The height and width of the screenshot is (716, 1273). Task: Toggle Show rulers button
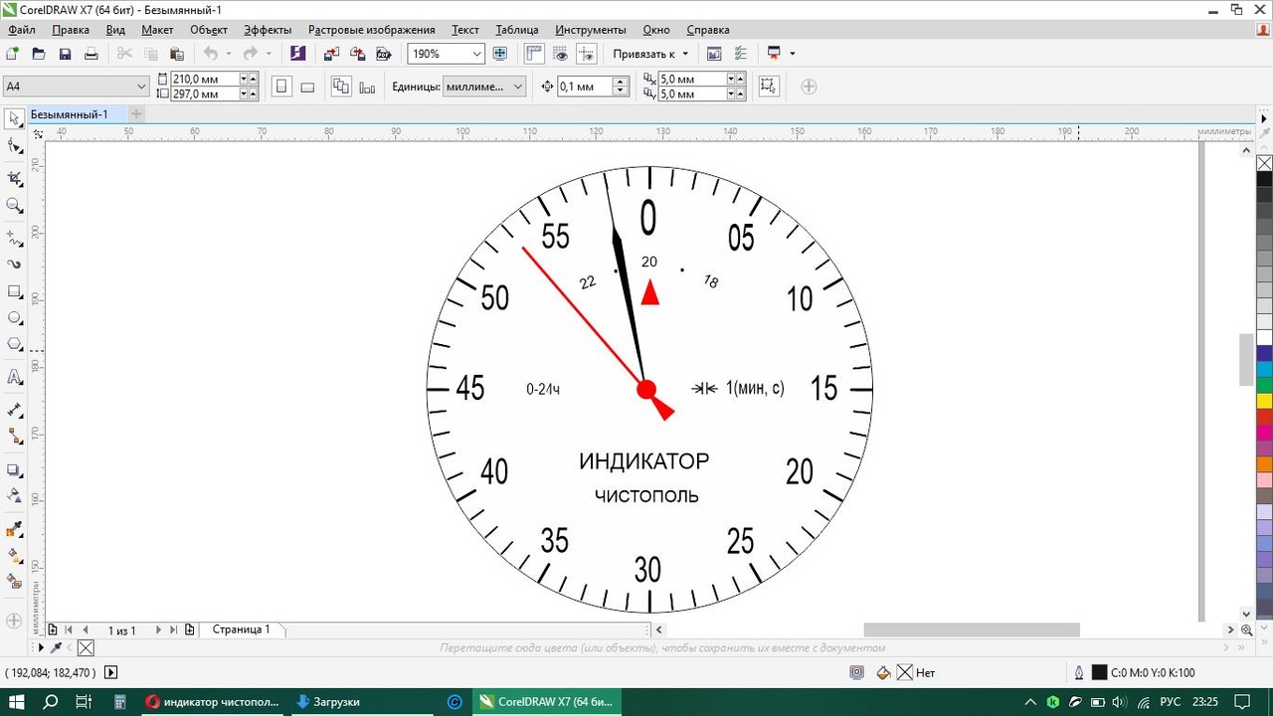click(x=534, y=54)
